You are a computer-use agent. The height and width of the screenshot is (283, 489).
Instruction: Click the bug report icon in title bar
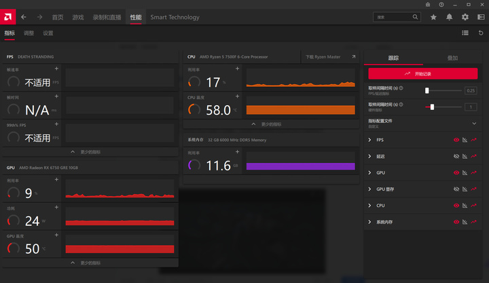tap(428, 4)
